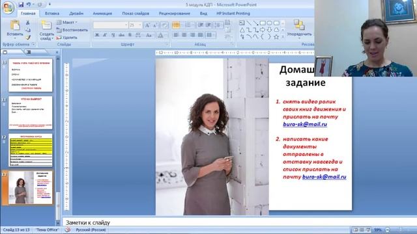Screen dimensions: 417x234
Task: Decrease the list indent level
Action: (x=201, y=25)
